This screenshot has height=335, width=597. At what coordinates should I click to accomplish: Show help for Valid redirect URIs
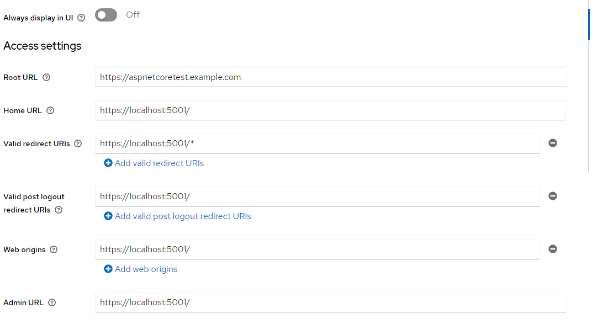point(78,143)
